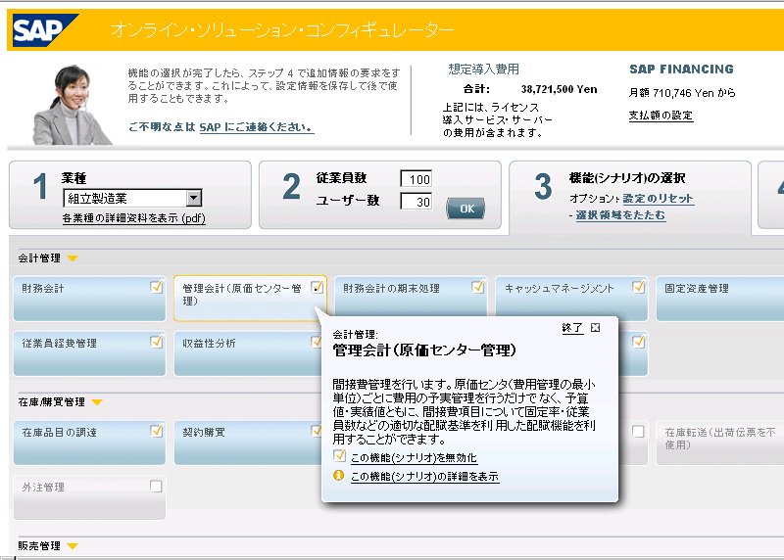The width and height of the screenshot is (784, 560).
Task: Click the 設定のリセット link
Action: click(x=658, y=199)
